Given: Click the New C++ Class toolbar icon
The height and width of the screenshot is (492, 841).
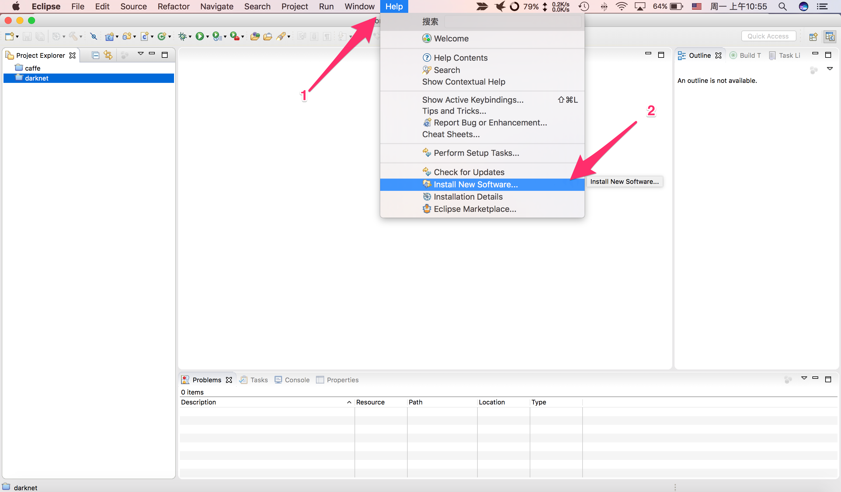Looking at the screenshot, I should 161,36.
